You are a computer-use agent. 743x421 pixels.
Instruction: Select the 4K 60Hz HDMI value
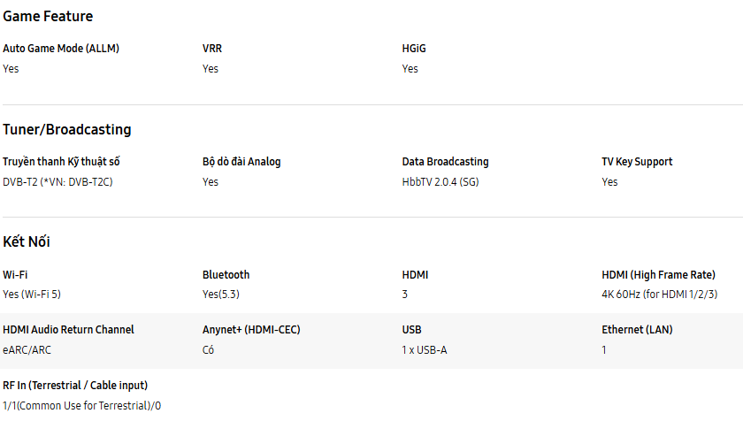click(x=659, y=294)
